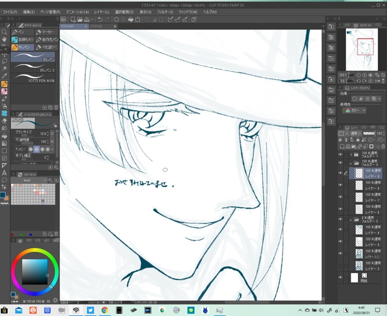Click the New document icon in command bar
387x316 pixels.
tap(73, 19)
